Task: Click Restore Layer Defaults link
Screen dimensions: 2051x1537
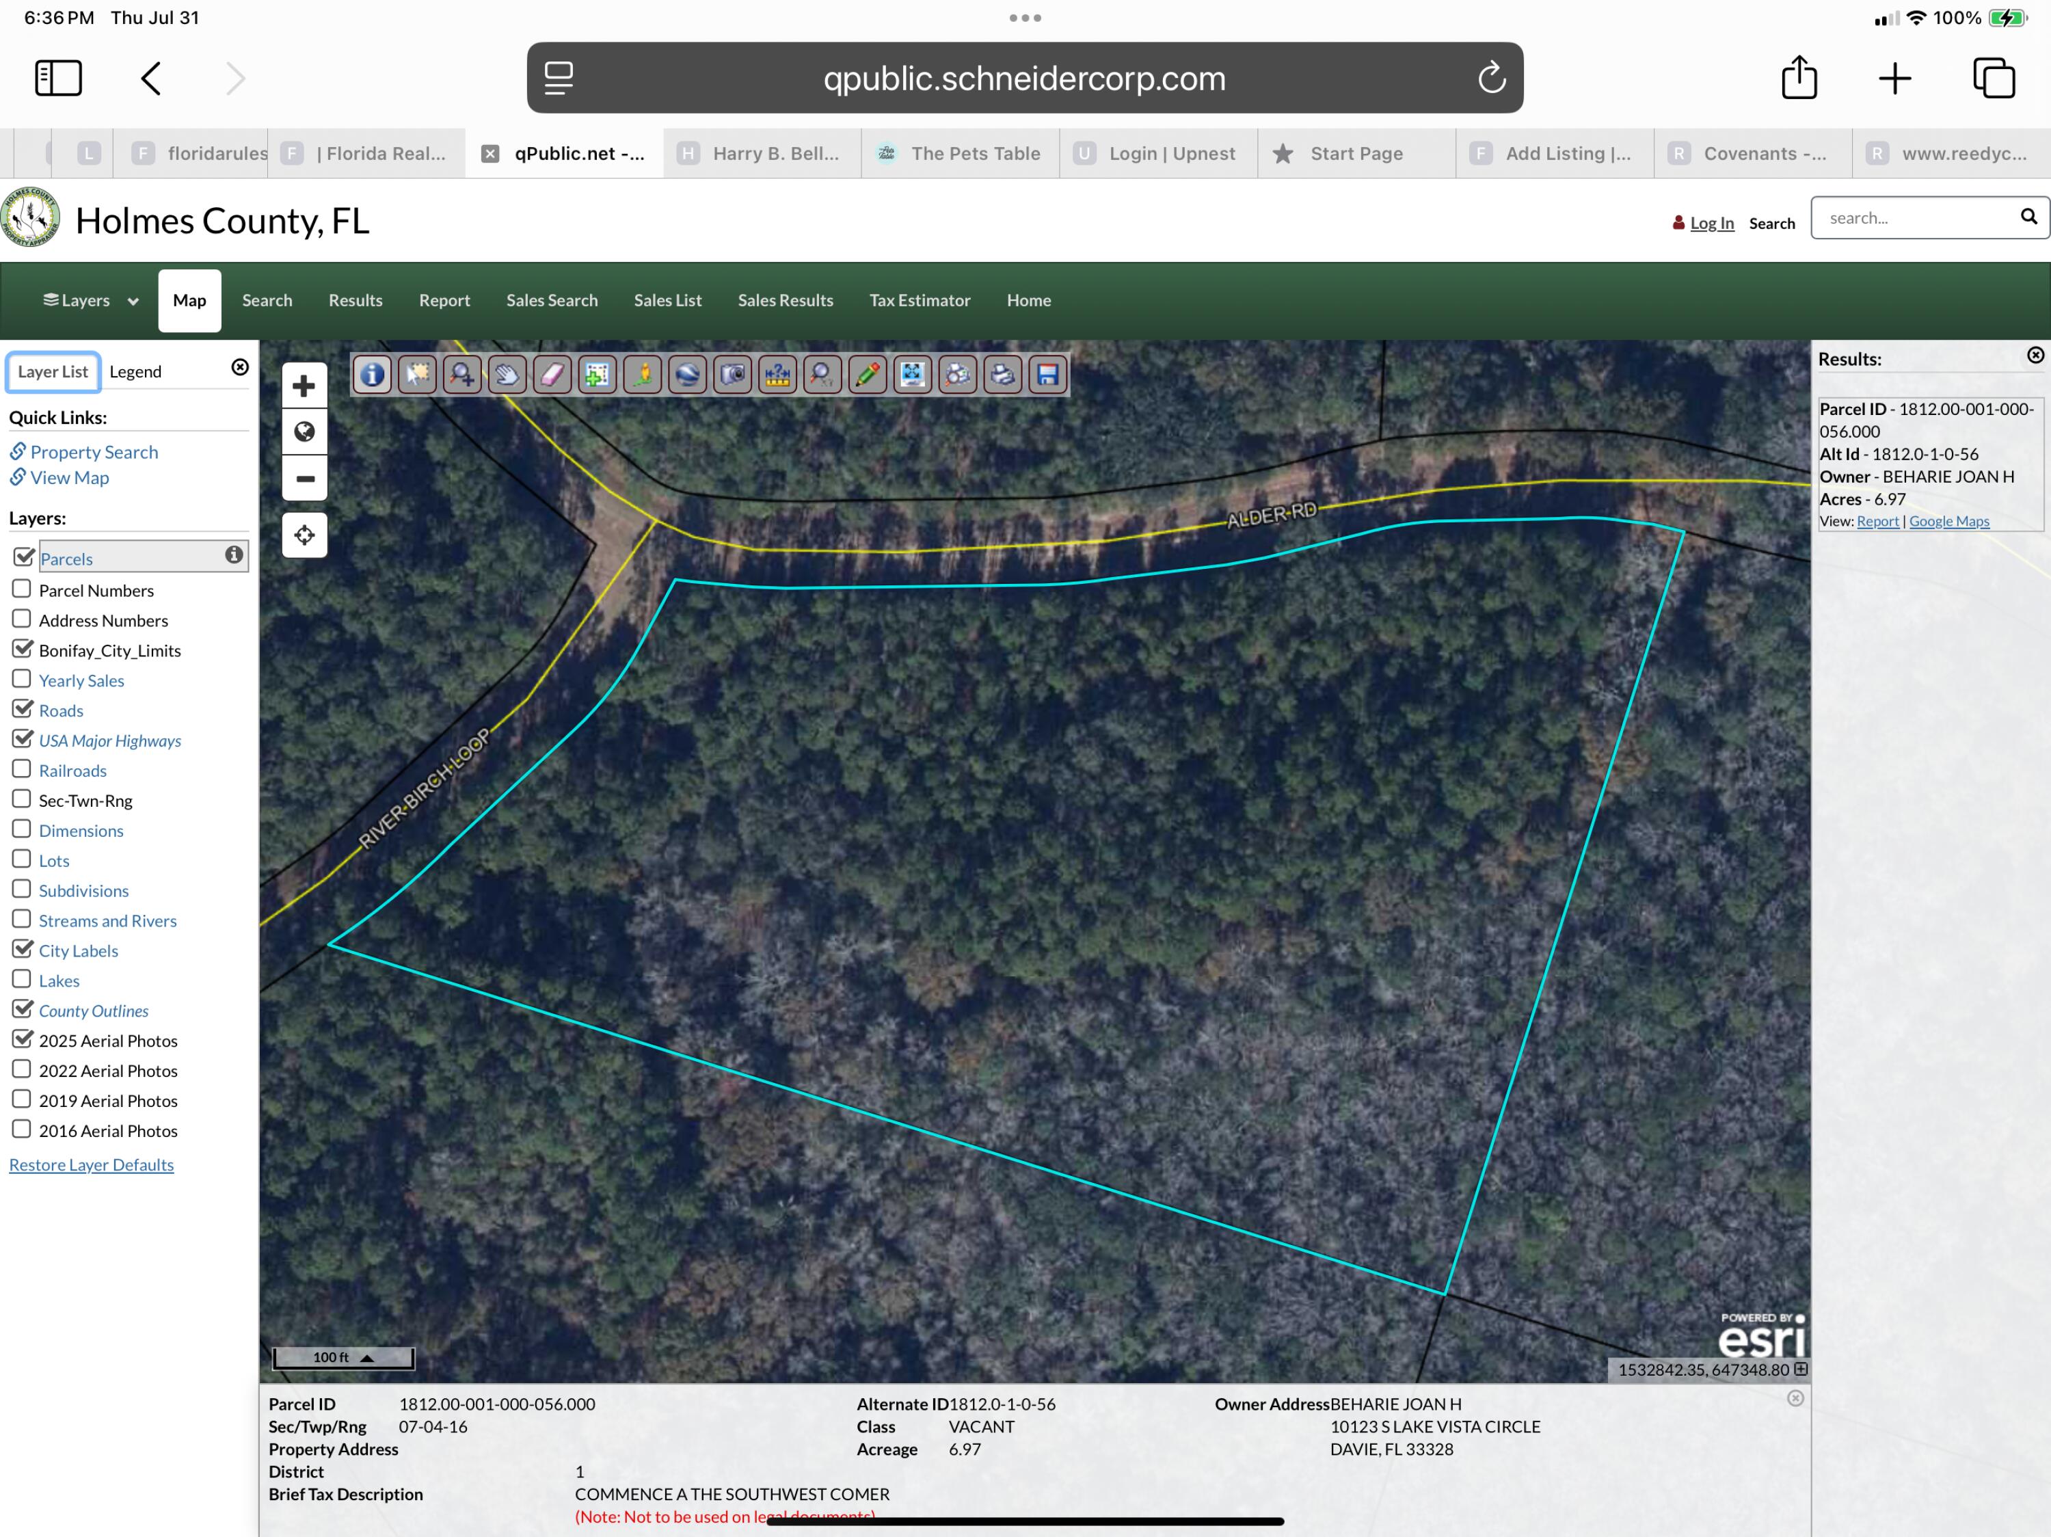Action: coord(91,1164)
